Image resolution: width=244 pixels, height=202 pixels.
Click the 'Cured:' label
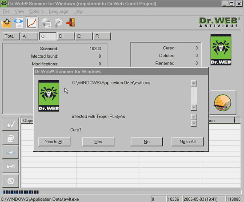coord(169,48)
